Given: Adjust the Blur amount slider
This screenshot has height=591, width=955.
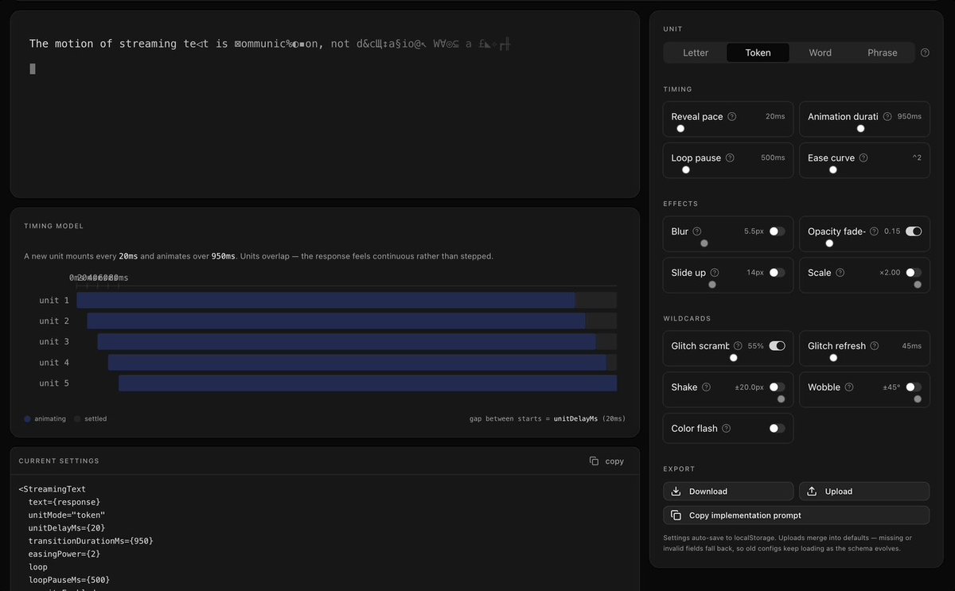Looking at the screenshot, I should [x=704, y=243].
